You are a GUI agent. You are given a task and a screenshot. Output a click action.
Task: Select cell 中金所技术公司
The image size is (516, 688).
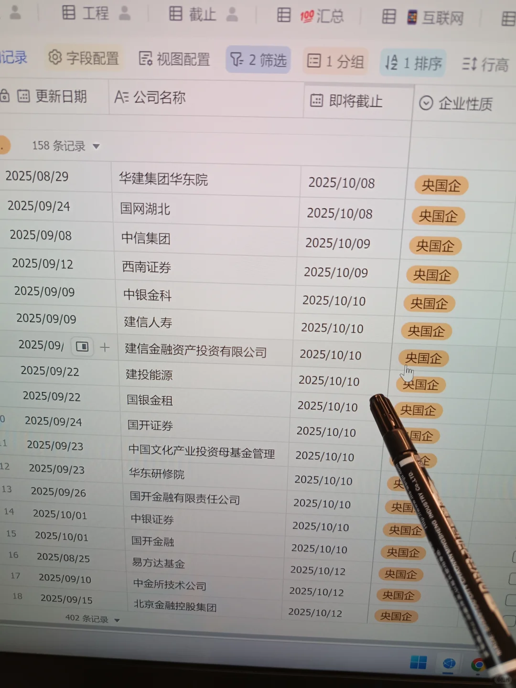point(205,585)
